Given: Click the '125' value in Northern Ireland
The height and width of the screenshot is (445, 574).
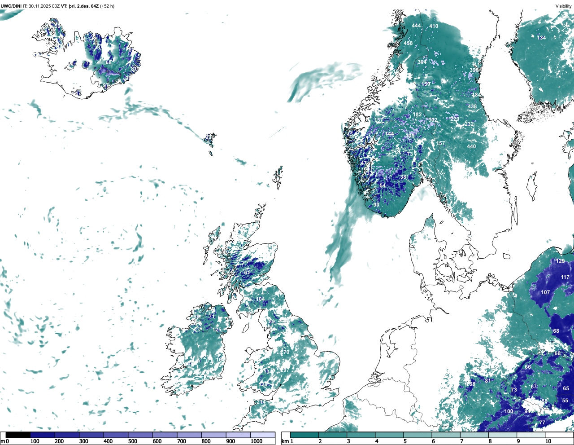Looking at the screenshot, I should (217, 330).
